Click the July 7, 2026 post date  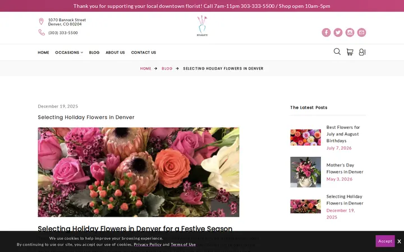click(x=339, y=148)
